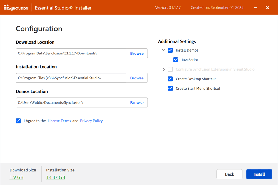Close the Essential Studio installer window

coord(267,8)
